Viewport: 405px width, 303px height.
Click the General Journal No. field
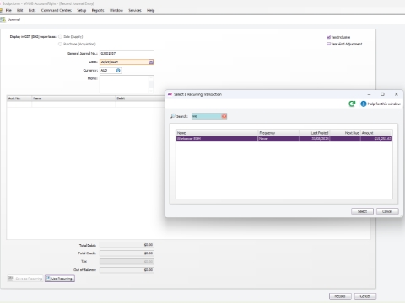click(x=127, y=53)
